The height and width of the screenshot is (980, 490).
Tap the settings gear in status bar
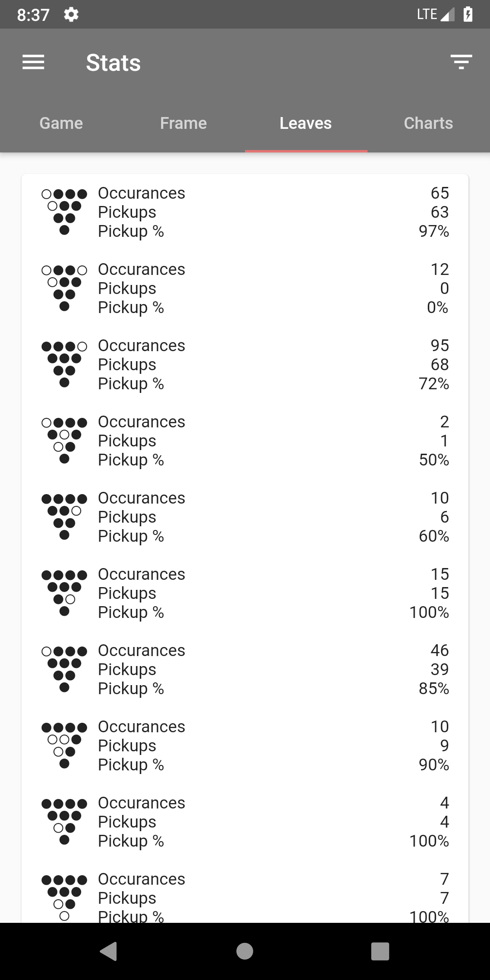tap(71, 15)
